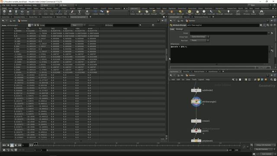The height and width of the screenshot is (156, 277).
Task: Open the Key All Channels dropdown
Action: [264, 149]
